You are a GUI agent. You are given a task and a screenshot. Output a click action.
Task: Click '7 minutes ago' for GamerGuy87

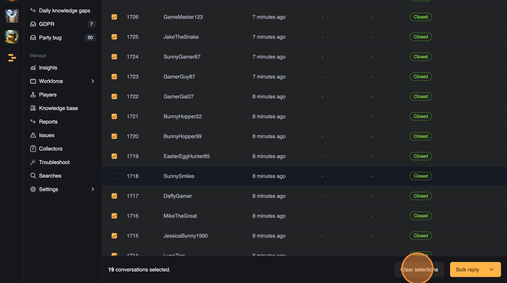point(269,76)
